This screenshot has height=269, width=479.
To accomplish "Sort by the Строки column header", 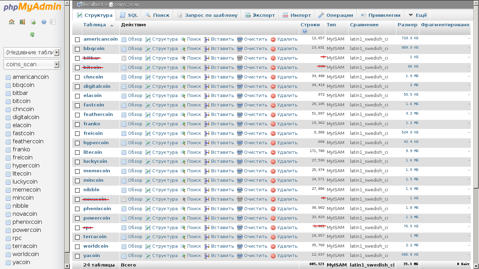I will click(x=310, y=25).
